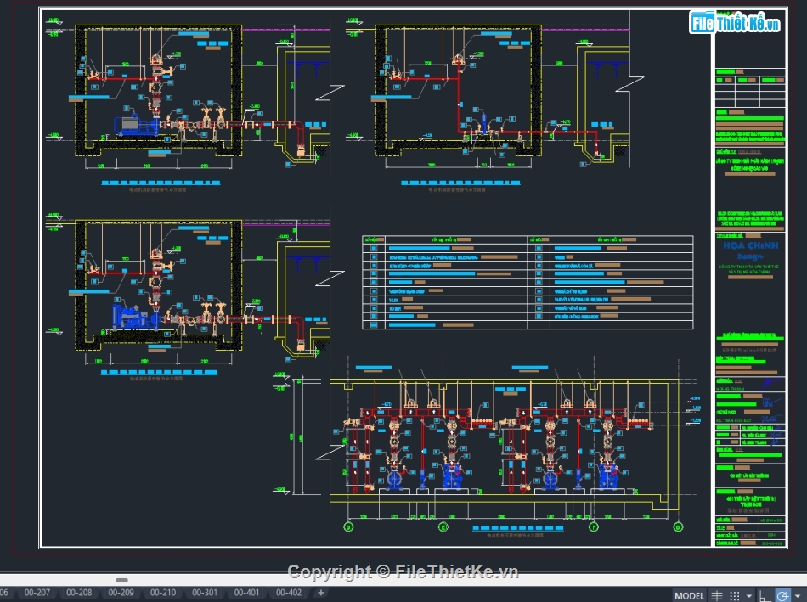Toggle drawing grid display icon
This screenshot has height=602, width=807.
coord(716,595)
